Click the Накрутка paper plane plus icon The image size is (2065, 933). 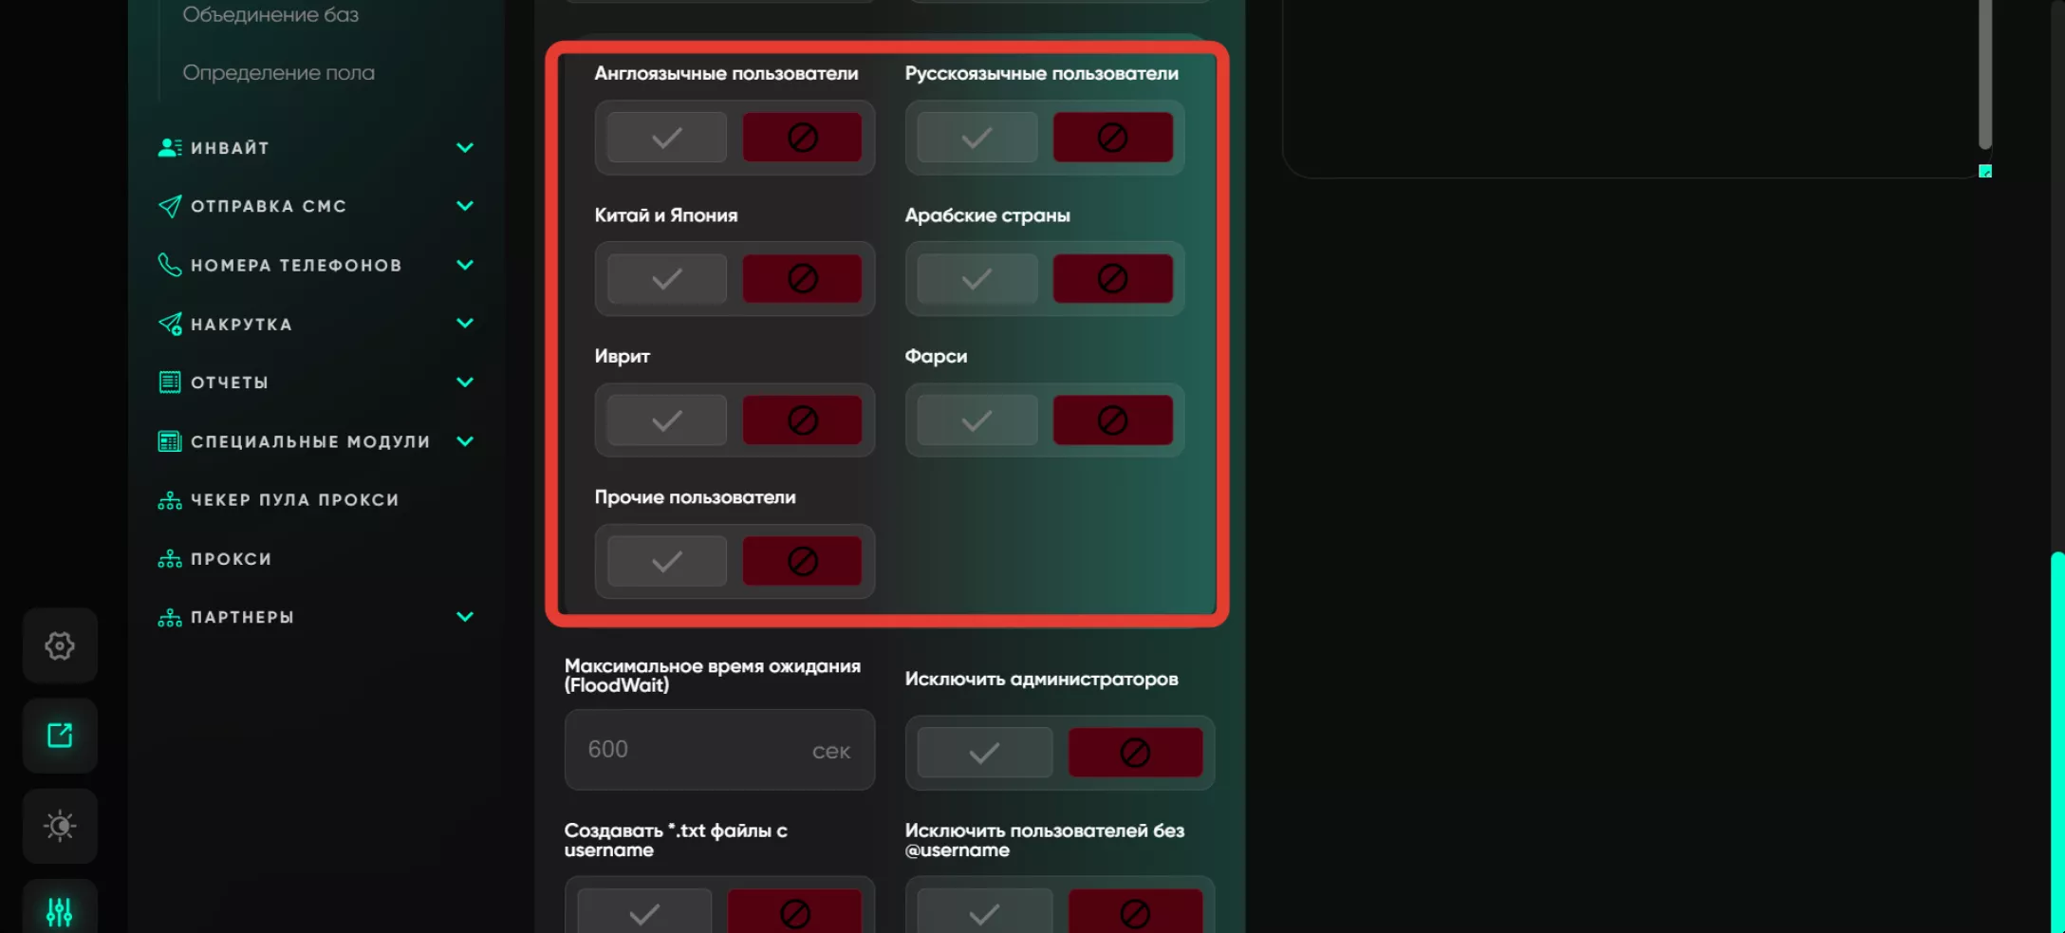coord(170,324)
